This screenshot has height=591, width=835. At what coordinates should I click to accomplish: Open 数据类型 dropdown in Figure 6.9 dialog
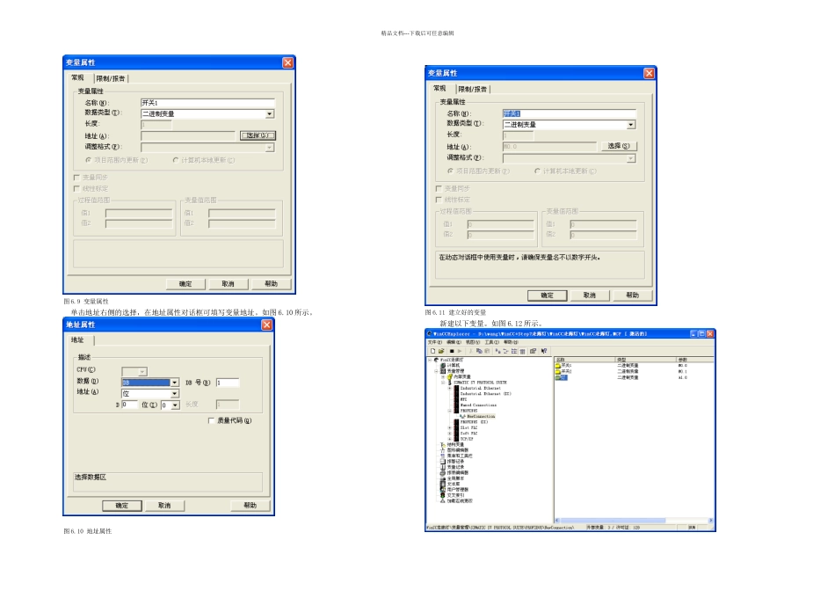click(270, 114)
